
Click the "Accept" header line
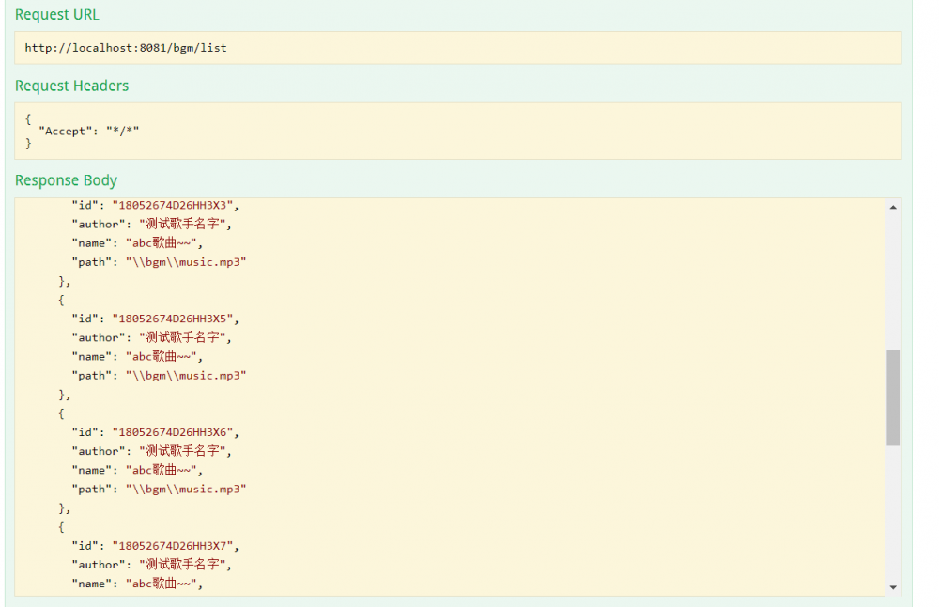click(88, 131)
